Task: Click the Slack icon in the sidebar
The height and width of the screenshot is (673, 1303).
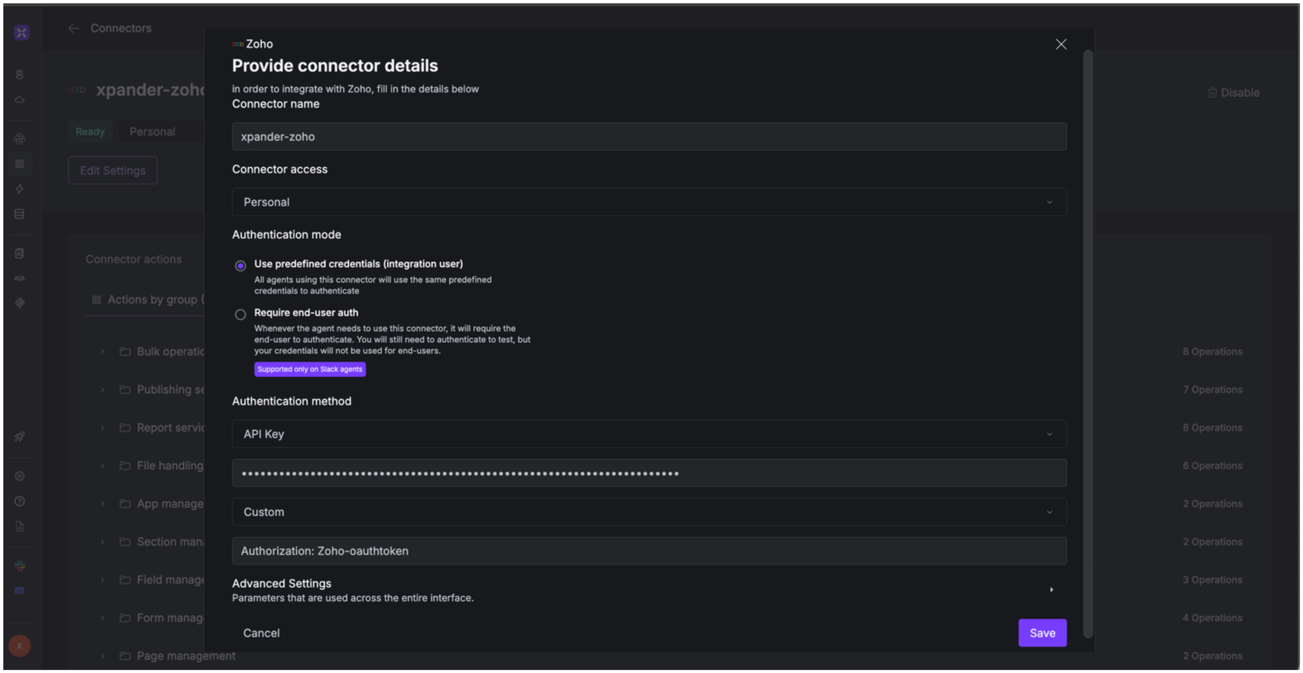Action: click(x=20, y=566)
